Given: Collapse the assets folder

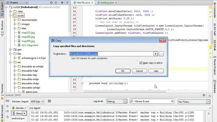Looking at the screenshot, I should [x=11, y=16].
